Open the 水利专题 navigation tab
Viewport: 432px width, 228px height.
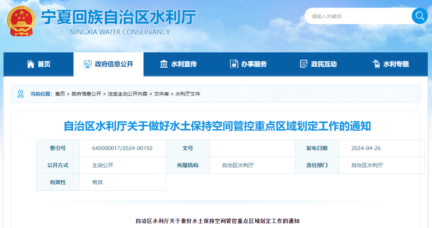[x=391, y=64]
